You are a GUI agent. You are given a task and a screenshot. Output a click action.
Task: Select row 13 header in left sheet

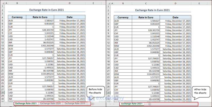tap(3, 46)
